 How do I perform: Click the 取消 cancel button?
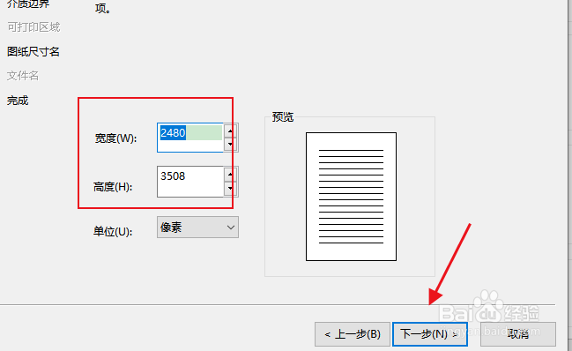pyautogui.click(x=518, y=334)
